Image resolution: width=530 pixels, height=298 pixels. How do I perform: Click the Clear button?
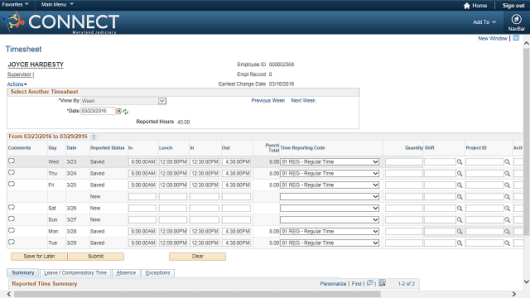tap(197, 257)
